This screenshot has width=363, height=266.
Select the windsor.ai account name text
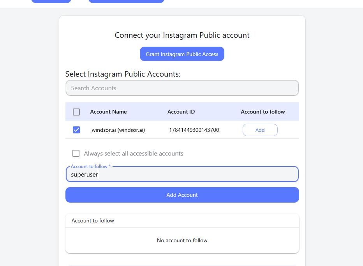point(117,130)
